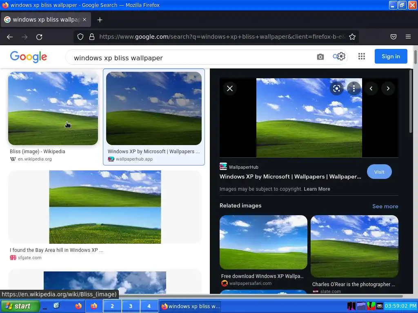Bookmark this page with the star icon

pos(352,37)
